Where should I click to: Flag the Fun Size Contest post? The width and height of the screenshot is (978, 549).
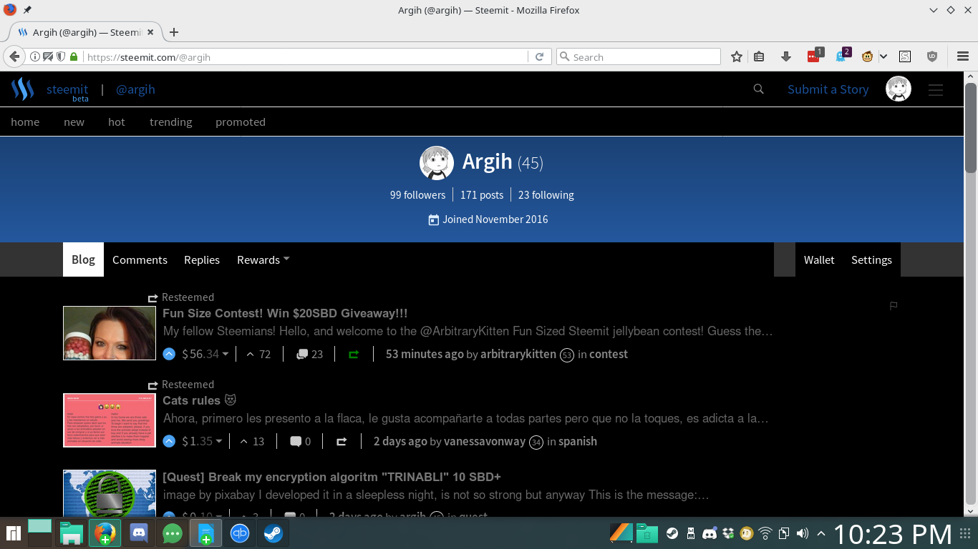point(894,306)
